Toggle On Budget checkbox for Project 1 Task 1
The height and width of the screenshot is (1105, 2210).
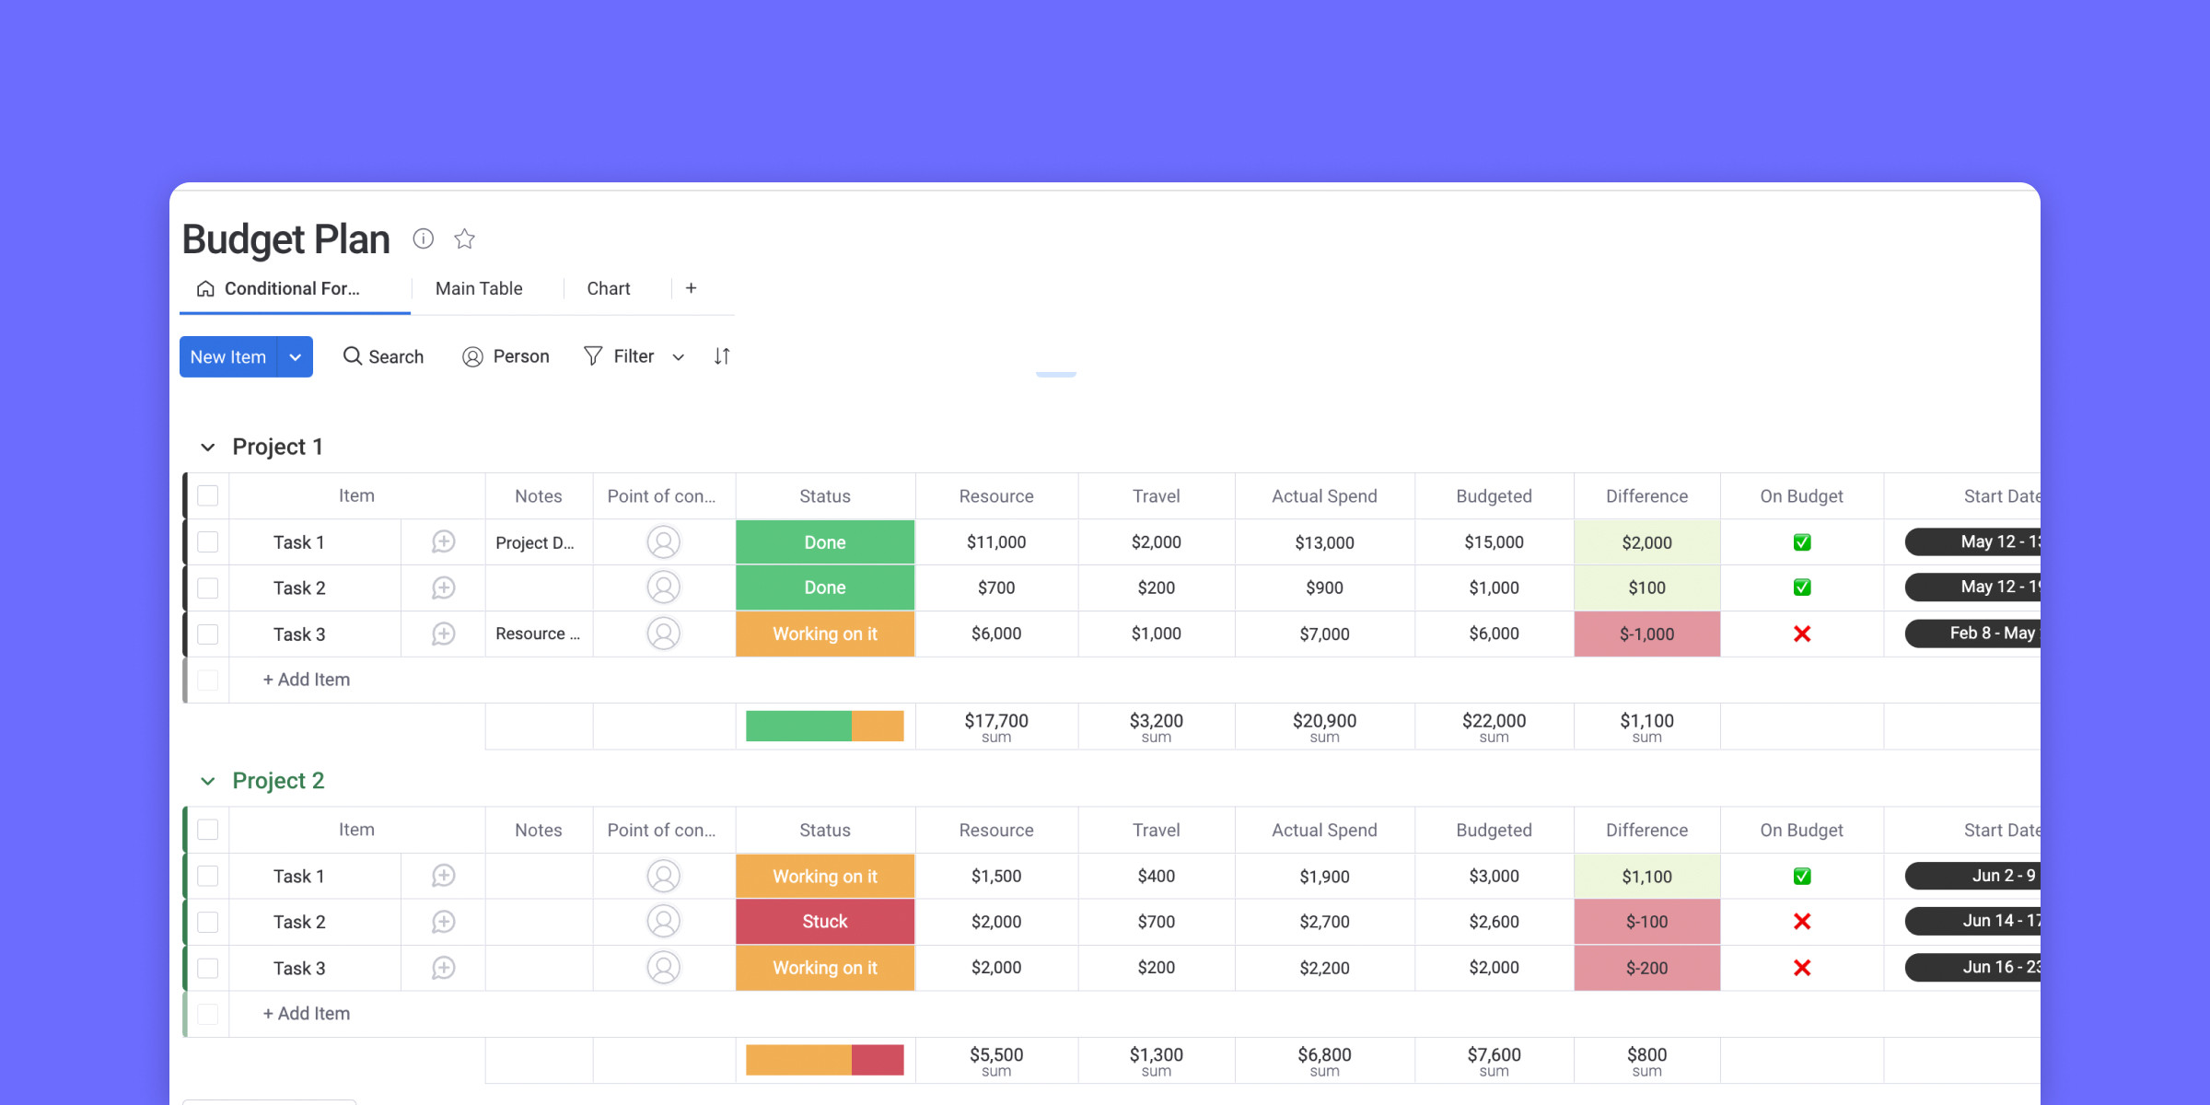click(x=1801, y=541)
